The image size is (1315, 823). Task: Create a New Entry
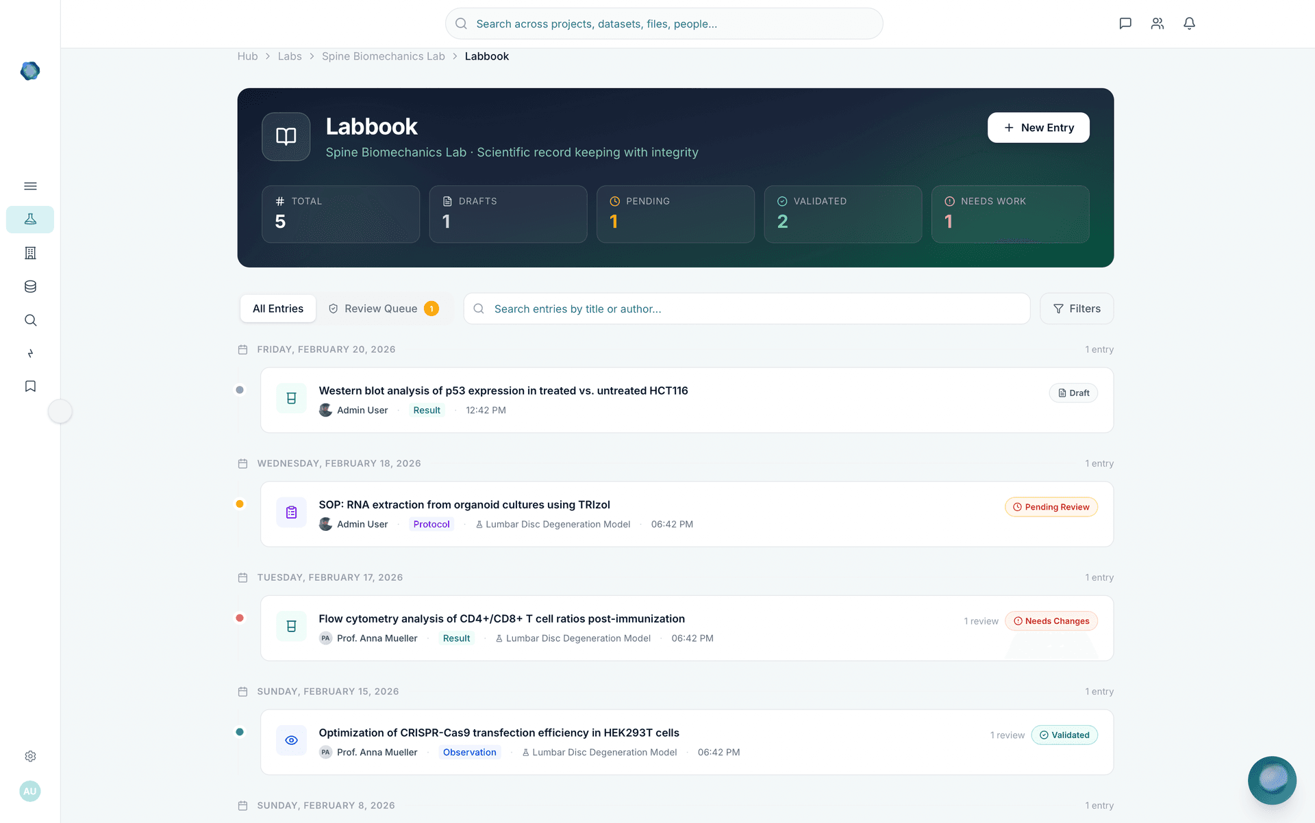coord(1038,128)
